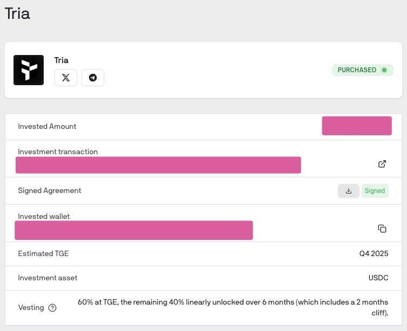Open Tria's Telegram channel
Screen dimensions: 407x331
(93, 78)
